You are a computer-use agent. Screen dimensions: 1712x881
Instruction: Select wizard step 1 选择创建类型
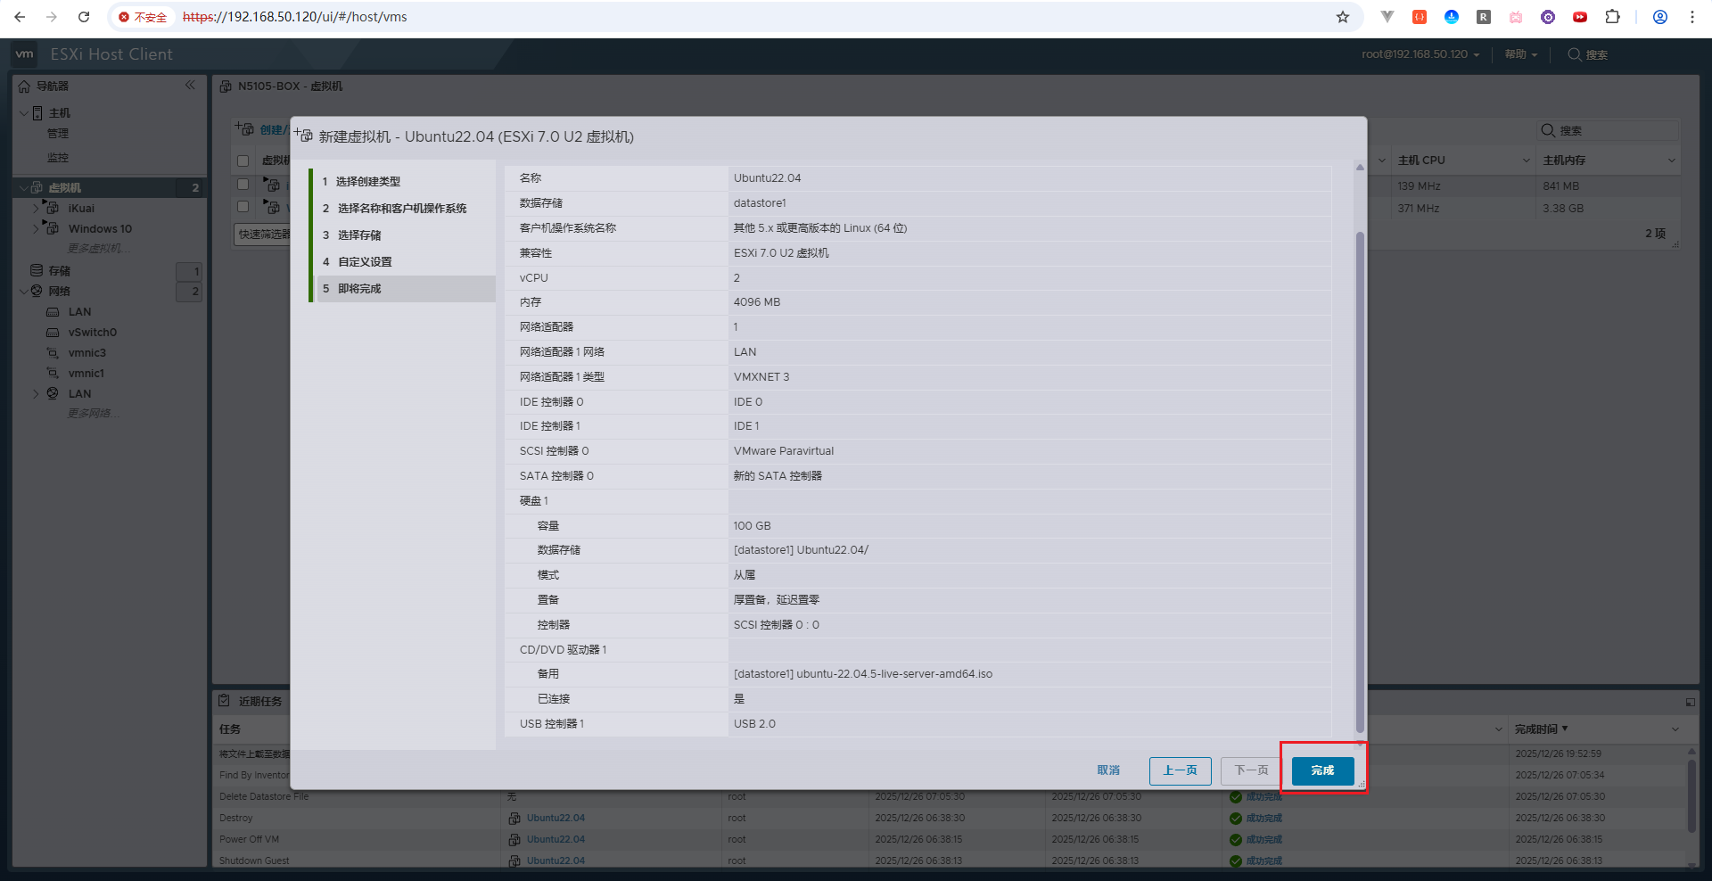[x=367, y=182]
